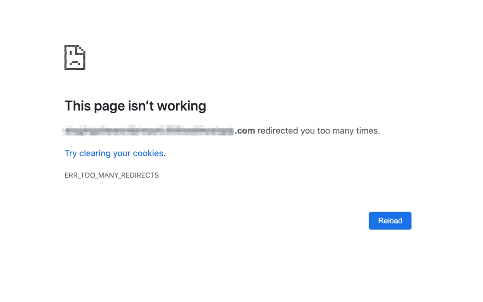This screenshot has height=302, width=483.
Task: Click the word page in the heading
Action: click(110, 106)
